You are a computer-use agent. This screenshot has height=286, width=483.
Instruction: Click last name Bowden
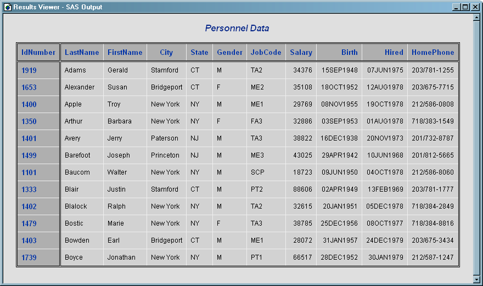[x=77, y=240]
